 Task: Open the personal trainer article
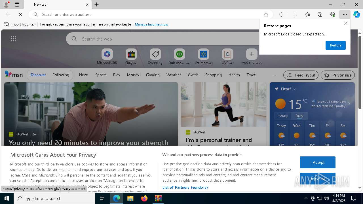pos(219,140)
